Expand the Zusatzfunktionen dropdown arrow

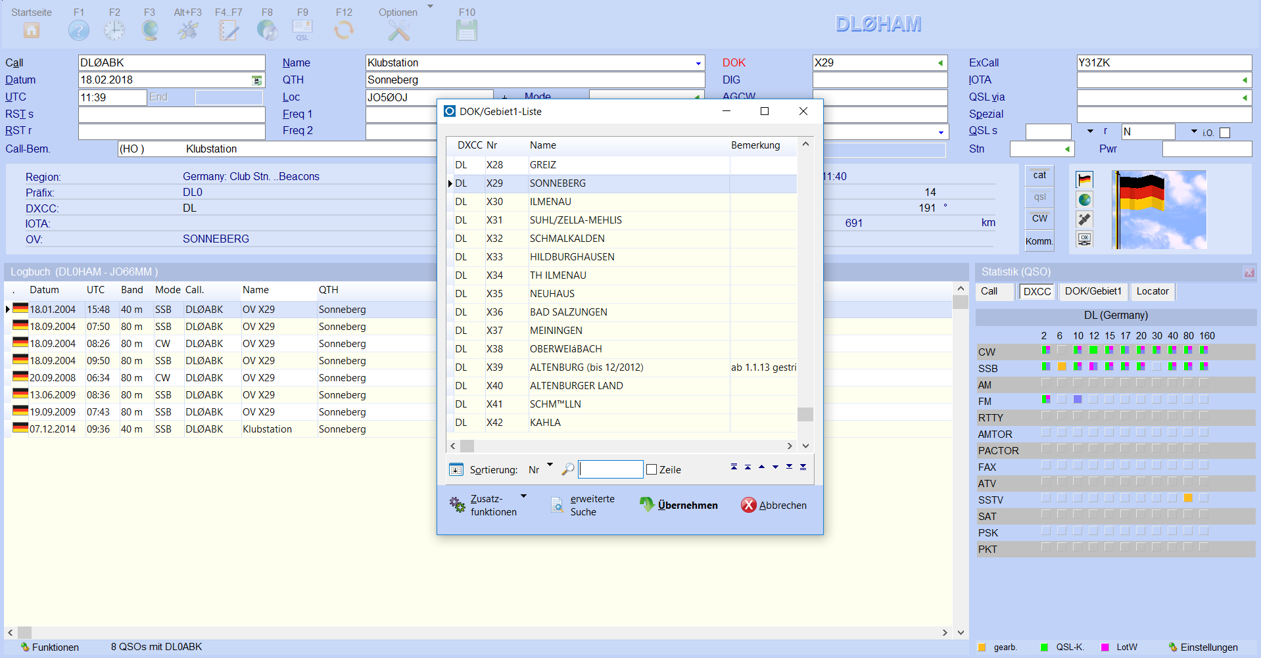(x=523, y=496)
